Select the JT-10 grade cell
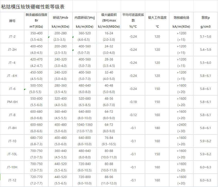218x187 pixels. point(12,141)
